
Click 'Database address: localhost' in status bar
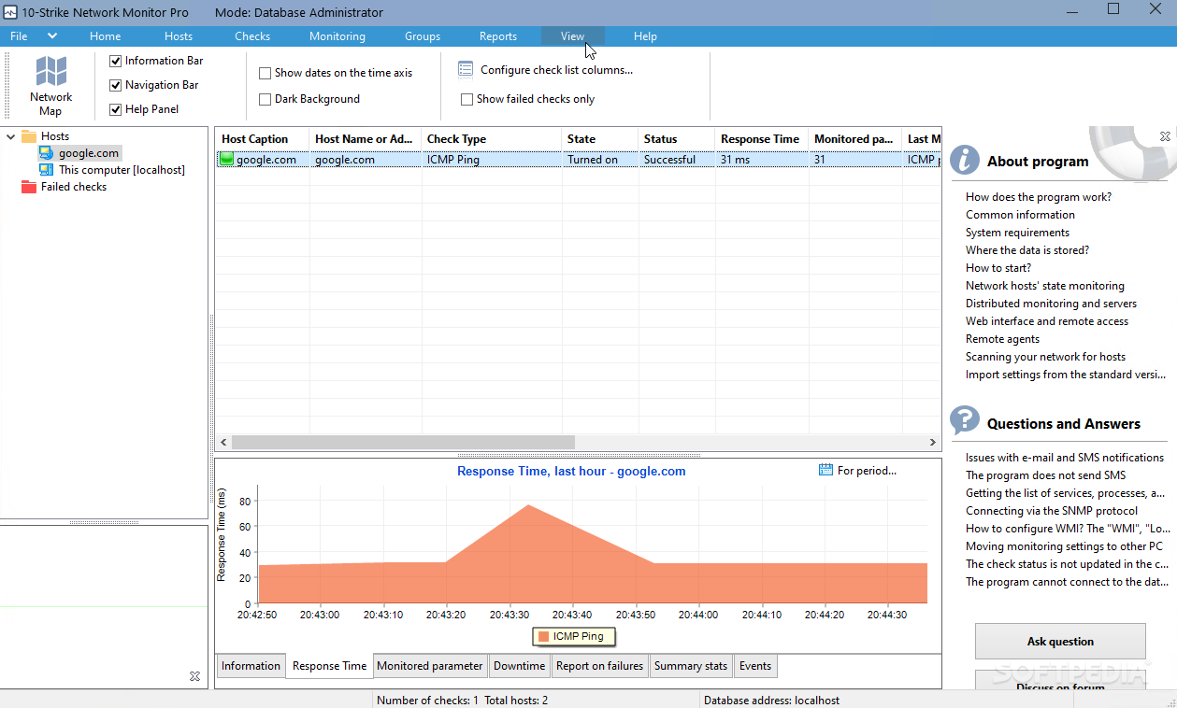772,700
